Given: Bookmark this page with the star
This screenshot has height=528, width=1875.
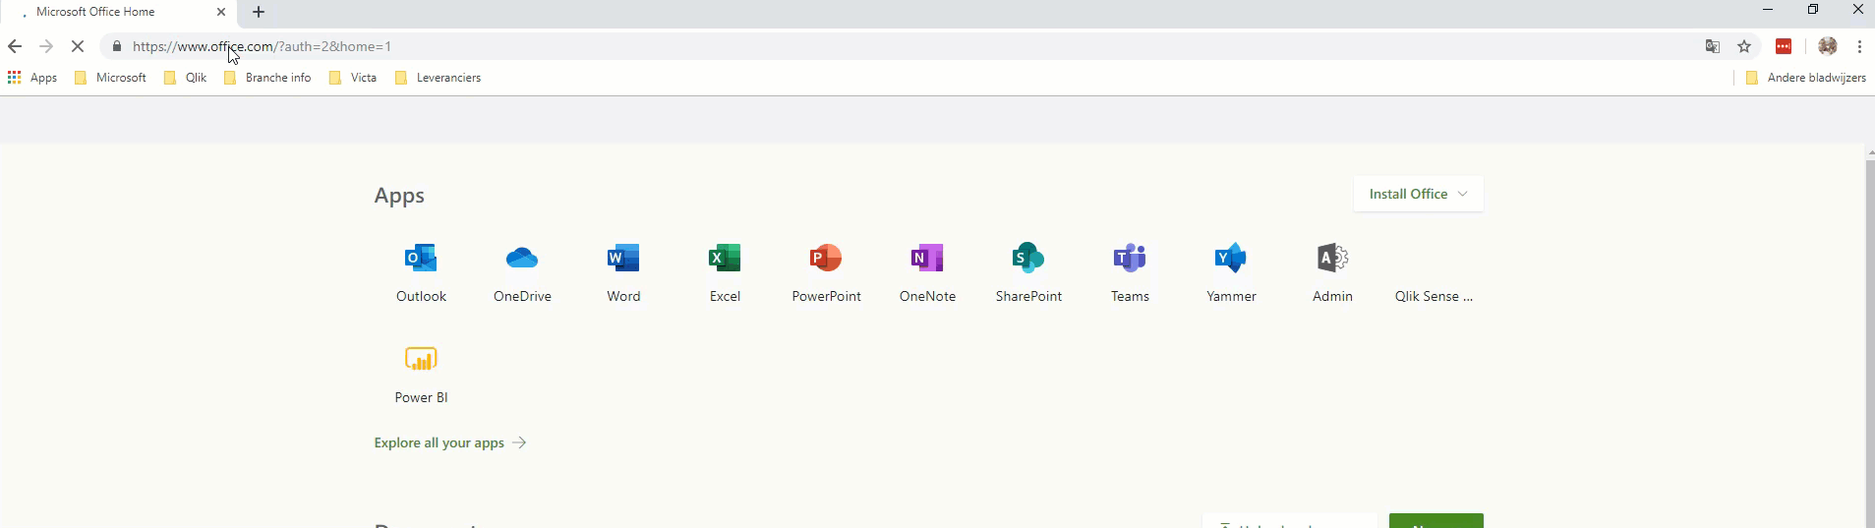Looking at the screenshot, I should (1744, 46).
